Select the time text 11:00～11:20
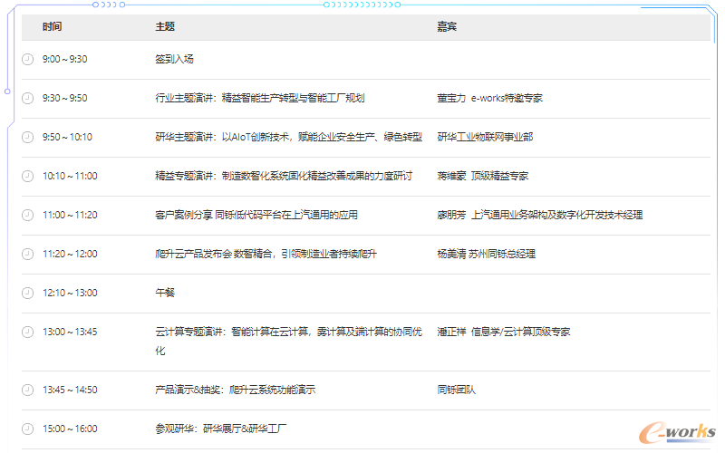This screenshot has height=453, width=725. click(70, 215)
